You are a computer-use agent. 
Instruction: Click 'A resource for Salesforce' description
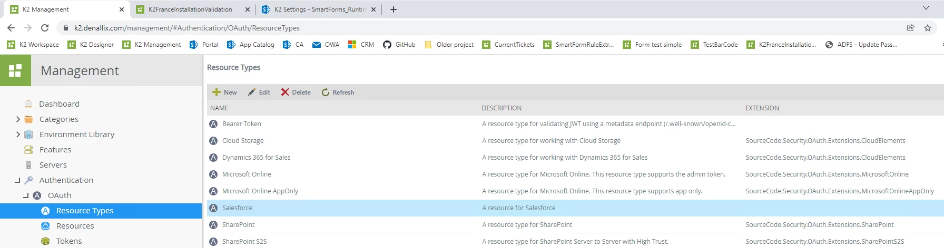518,208
